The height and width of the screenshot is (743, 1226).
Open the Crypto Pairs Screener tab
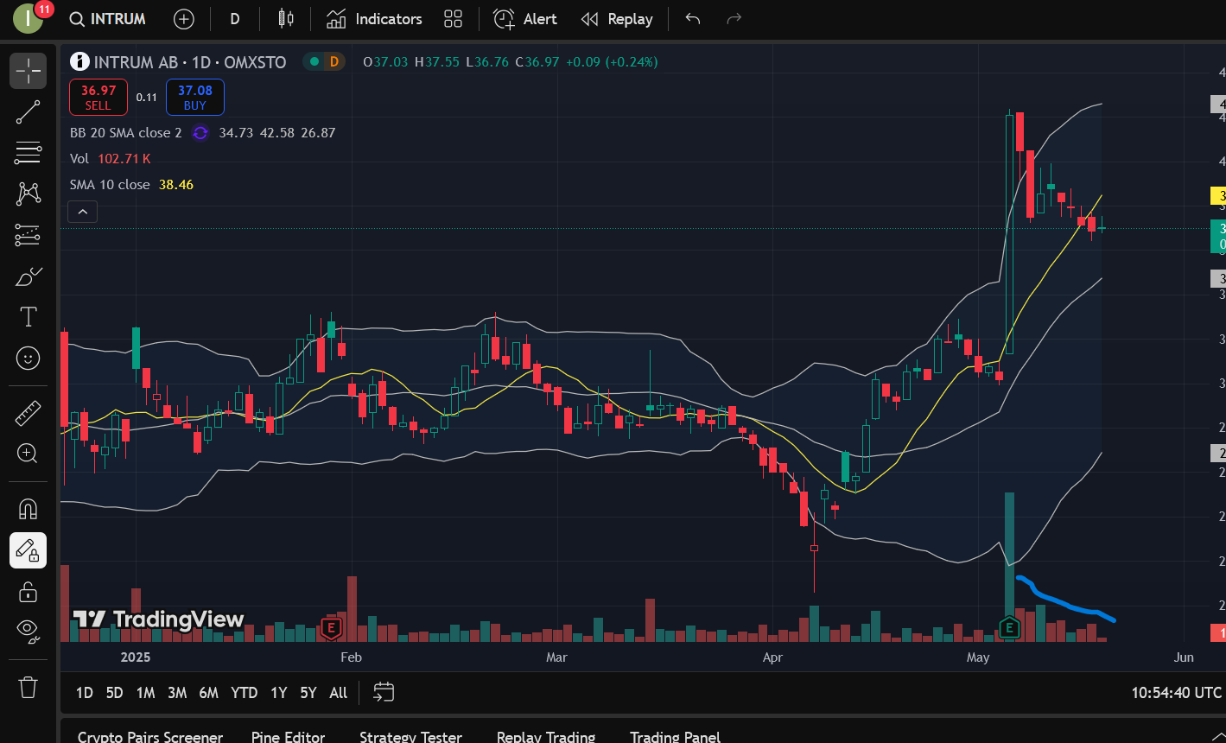point(150,737)
